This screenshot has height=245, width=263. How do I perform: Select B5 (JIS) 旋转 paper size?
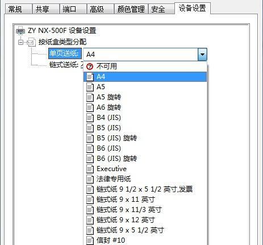[x=145, y=138]
